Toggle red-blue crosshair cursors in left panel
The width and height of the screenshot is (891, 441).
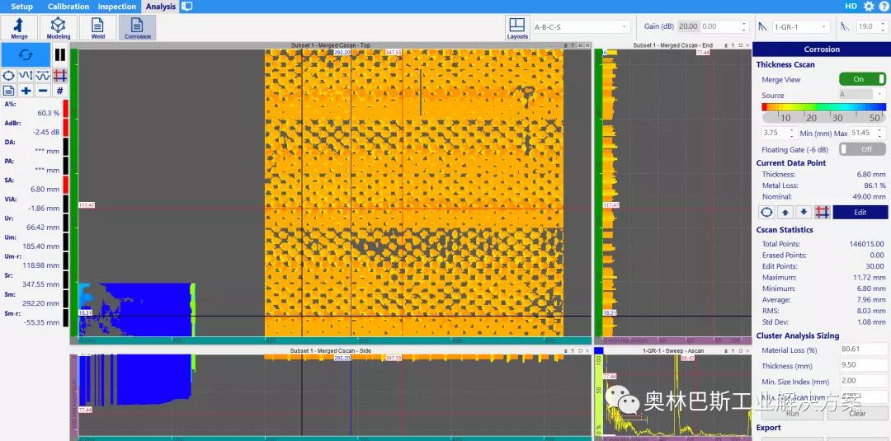point(59,76)
